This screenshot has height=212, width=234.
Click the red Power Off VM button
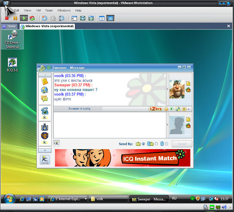click(7, 18)
